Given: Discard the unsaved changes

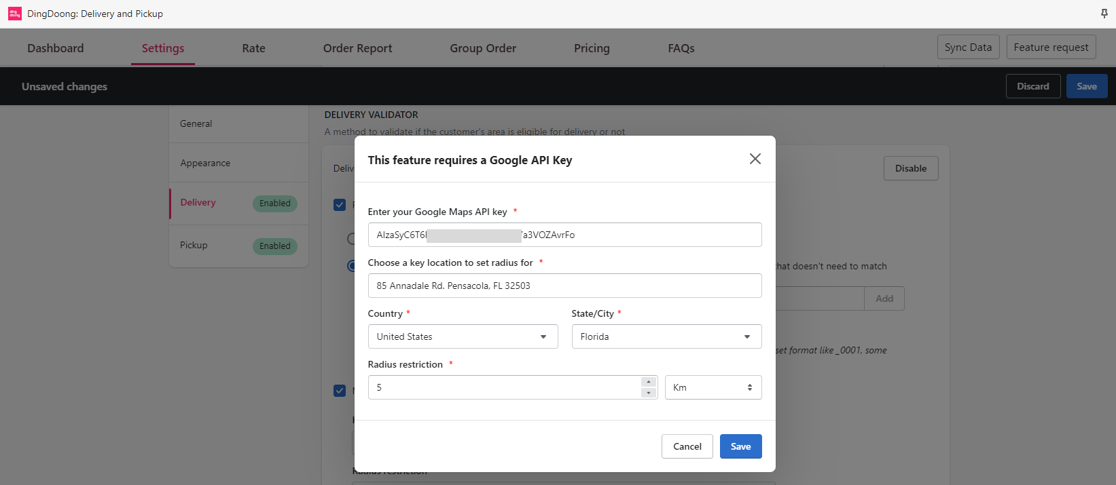Looking at the screenshot, I should tap(1032, 86).
